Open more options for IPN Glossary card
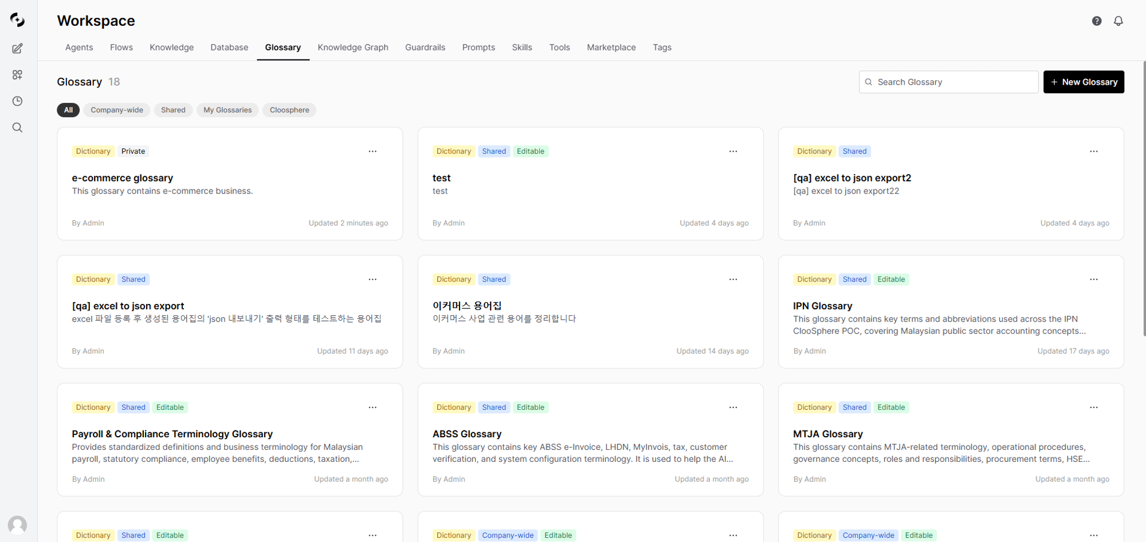 click(x=1094, y=279)
